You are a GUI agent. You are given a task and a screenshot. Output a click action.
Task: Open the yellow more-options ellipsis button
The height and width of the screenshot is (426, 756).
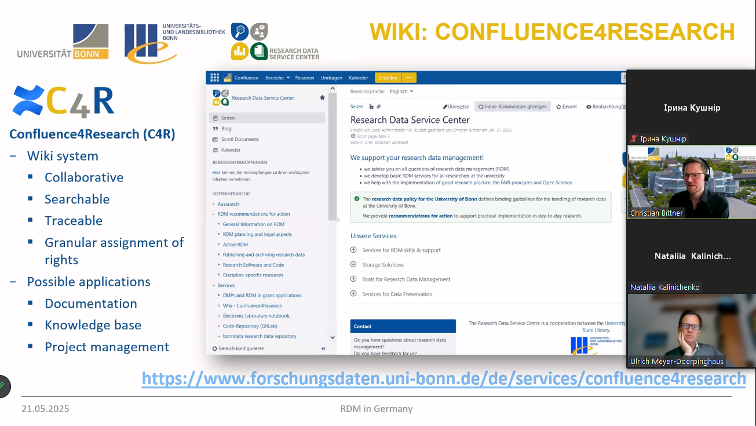pos(409,78)
